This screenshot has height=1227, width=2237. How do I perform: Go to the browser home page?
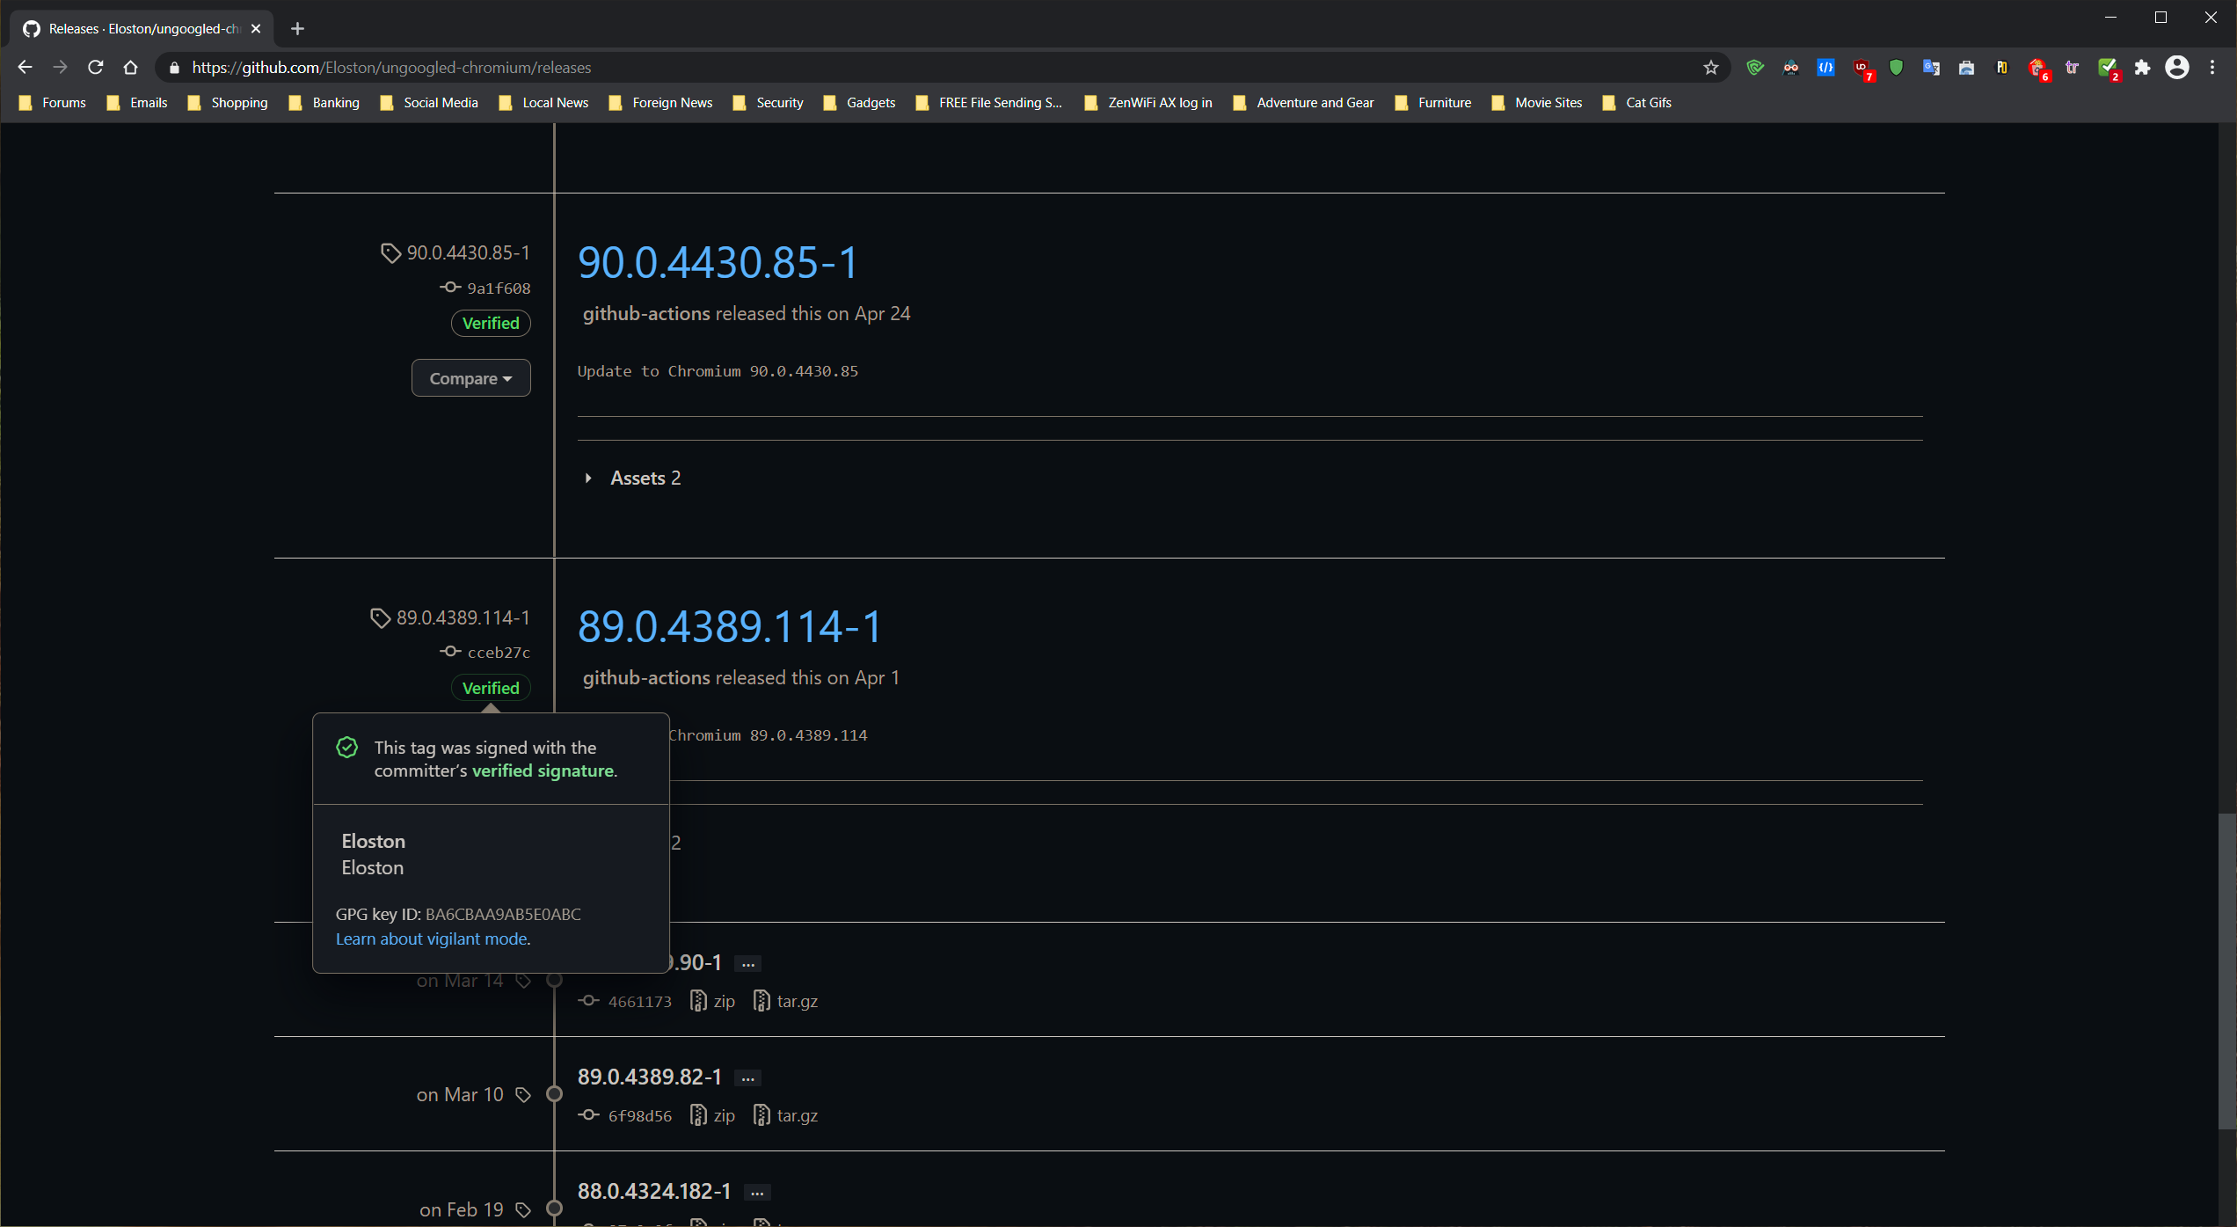pos(131,68)
